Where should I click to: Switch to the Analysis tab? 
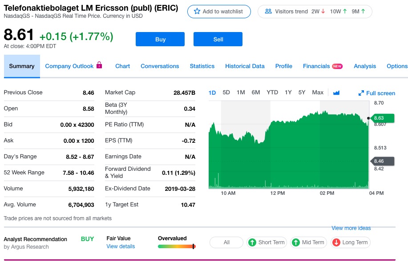coord(365,66)
